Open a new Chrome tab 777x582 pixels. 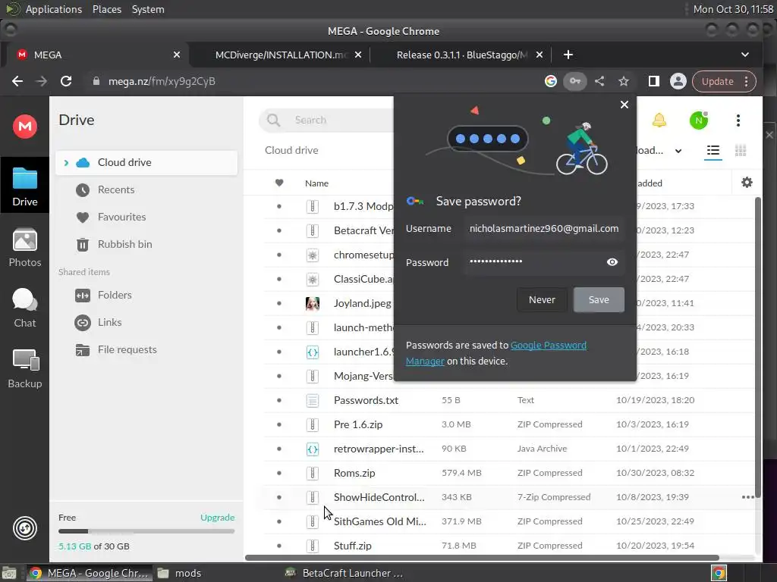568,55
